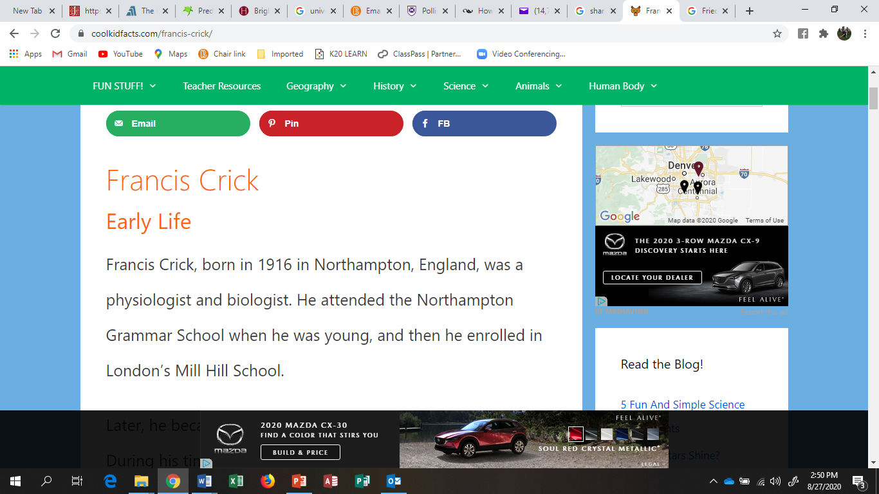Reload the page with the refresh icon
Image resolution: width=879 pixels, height=494 pixels.
point(55,33)
